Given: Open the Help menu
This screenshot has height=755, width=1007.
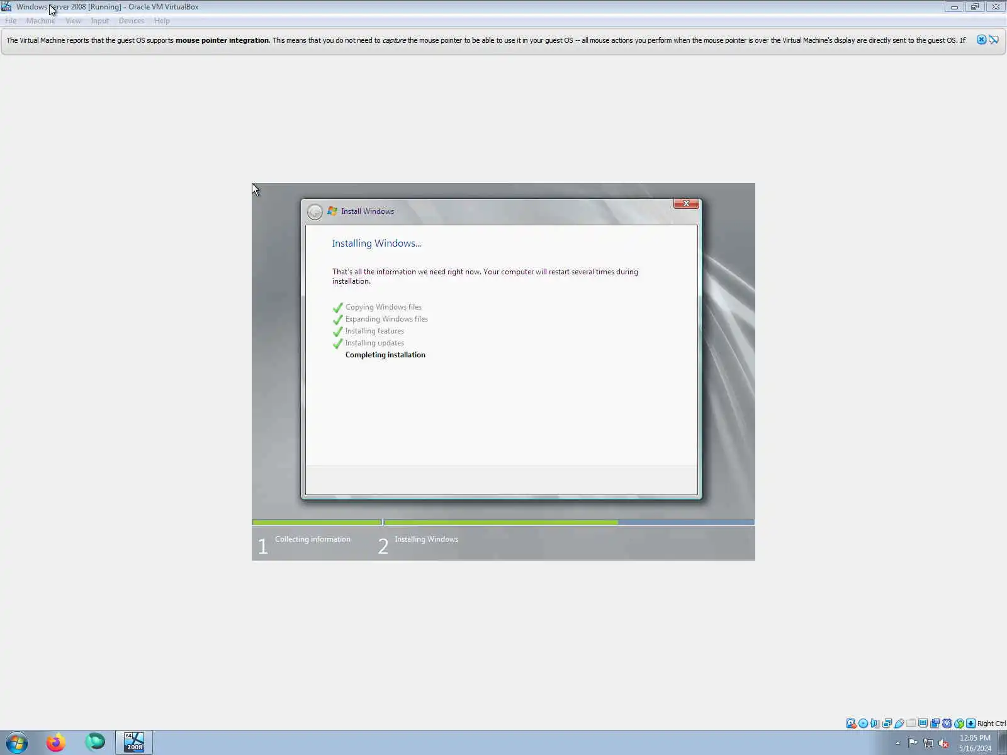Looking at the screenshot, I should tap(162, 21).
